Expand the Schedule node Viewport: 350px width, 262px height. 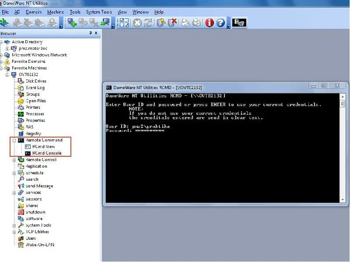click(x=14, y=173)
